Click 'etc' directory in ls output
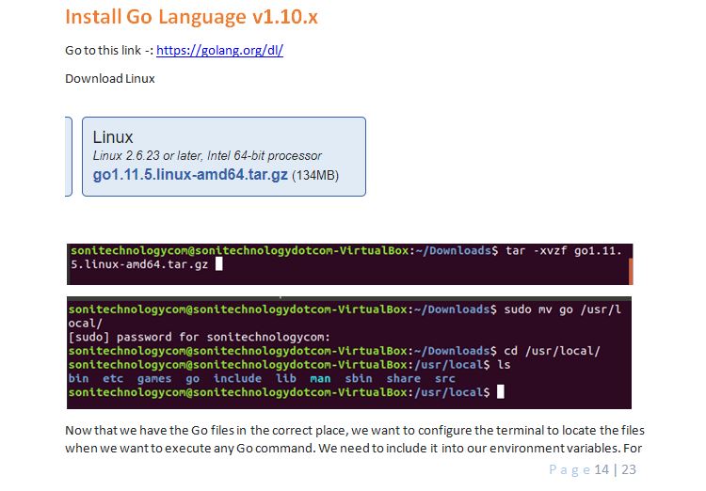The width and height of the screenshot is (706, 491). pos(113,378)
